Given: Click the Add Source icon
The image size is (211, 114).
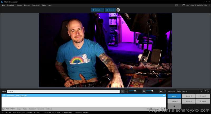Looking at the screenshot, I should pyautogui.click(x=3, y=109).
